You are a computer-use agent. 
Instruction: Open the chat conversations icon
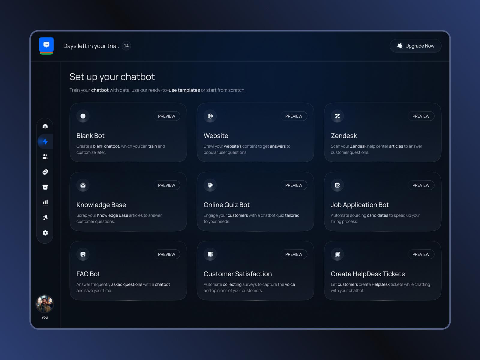(x=45, y=172)
